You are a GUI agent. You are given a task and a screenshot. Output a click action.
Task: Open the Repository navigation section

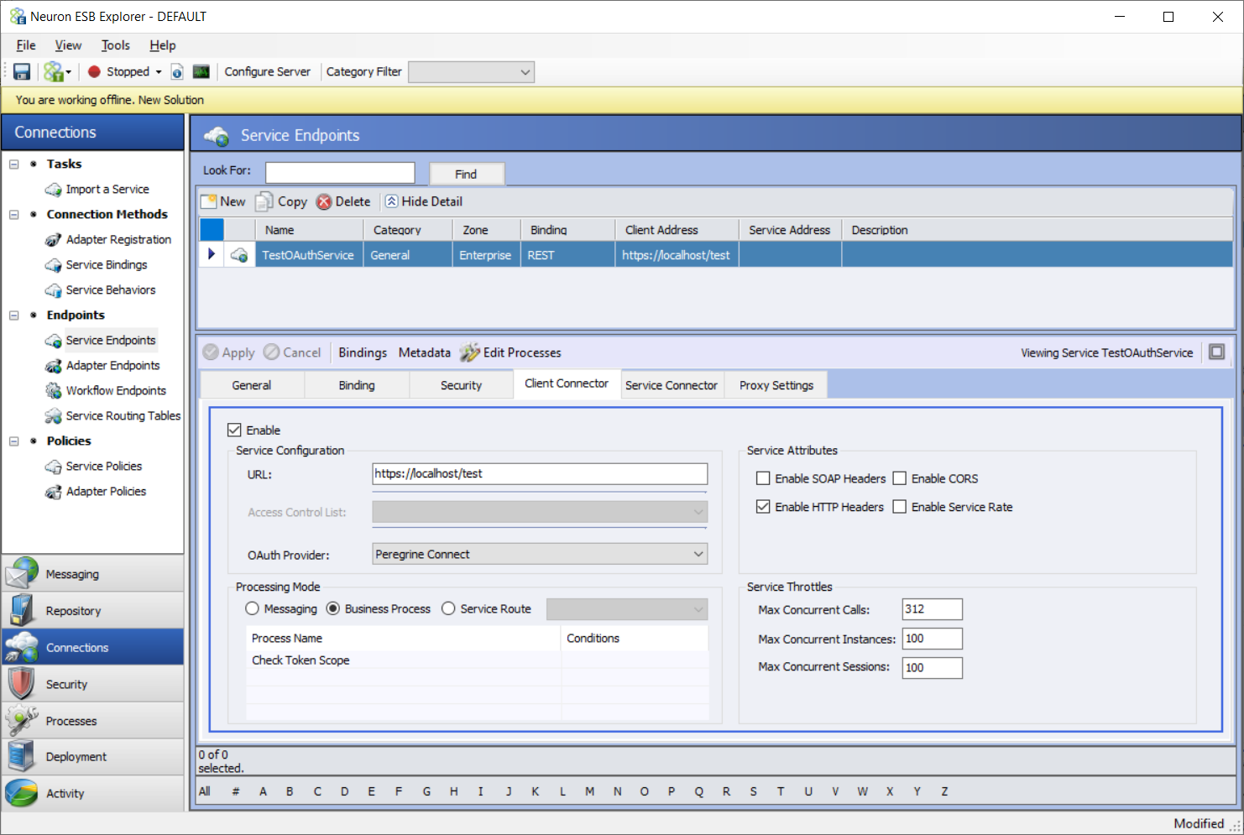coord(92,611)
